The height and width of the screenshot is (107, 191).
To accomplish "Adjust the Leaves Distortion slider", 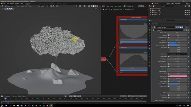I will point(178,84).
